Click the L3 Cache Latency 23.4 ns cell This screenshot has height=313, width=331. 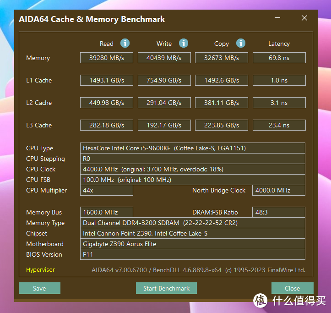(279, 125)
